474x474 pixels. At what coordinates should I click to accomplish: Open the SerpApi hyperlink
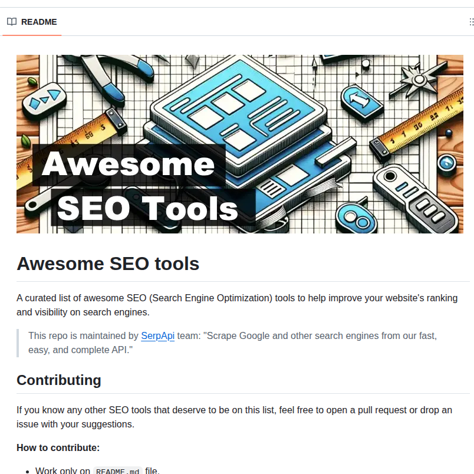[157, 335]
